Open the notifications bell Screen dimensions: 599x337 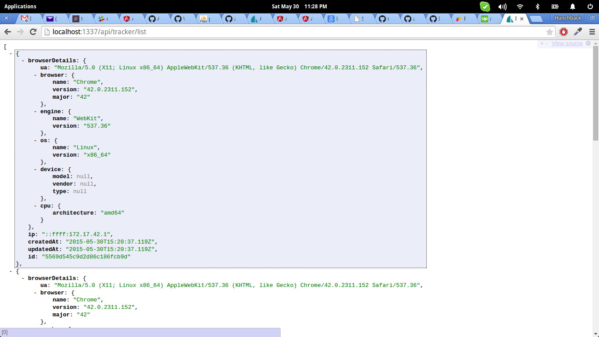[x=573, y=7]
